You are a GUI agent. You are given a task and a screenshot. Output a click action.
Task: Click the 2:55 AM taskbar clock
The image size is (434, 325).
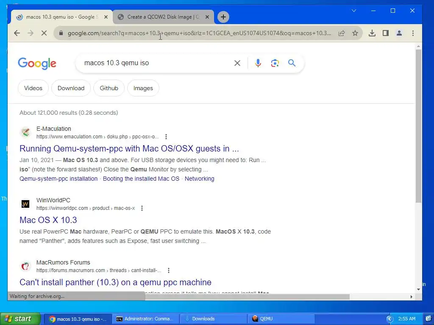pyautogui.click(x=406, y=319)
